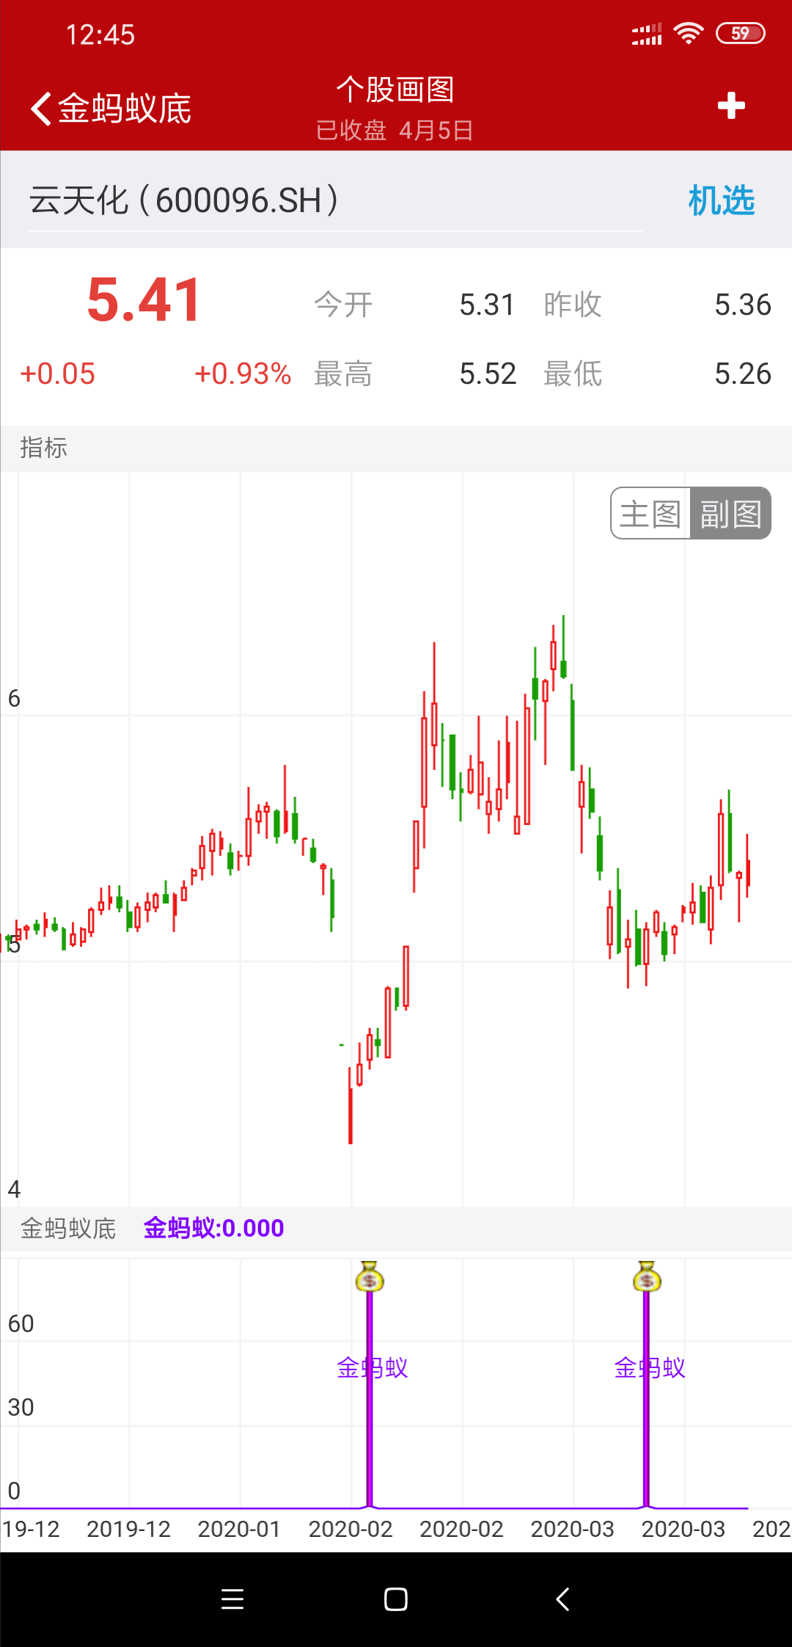Tap the 金蚂蚁:0.000 indicator value

click(x=213, y=1229)
